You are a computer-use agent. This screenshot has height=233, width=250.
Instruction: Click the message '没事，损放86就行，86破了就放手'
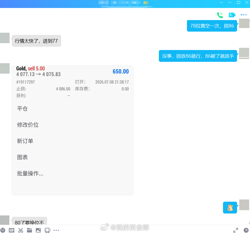pyautogui.click(x=198, y=56)
